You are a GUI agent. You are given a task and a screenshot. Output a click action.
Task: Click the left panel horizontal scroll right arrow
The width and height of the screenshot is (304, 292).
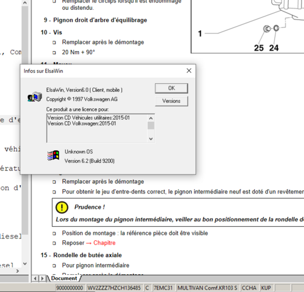tap(18, 271)
